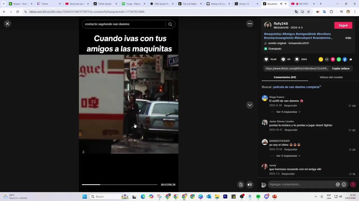Translate this page icon in address bar
The image size is (359, 201).
[x=296, y=12]
